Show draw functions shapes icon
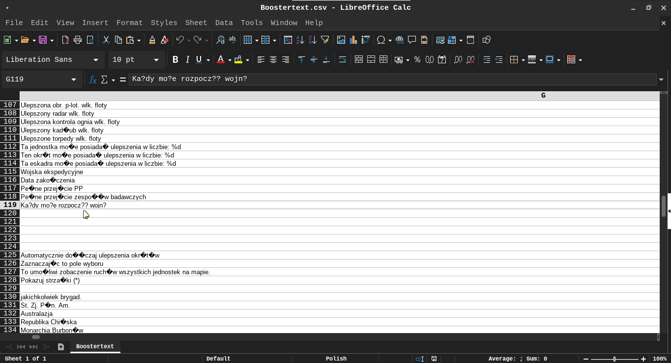 [x=487, y=40]
